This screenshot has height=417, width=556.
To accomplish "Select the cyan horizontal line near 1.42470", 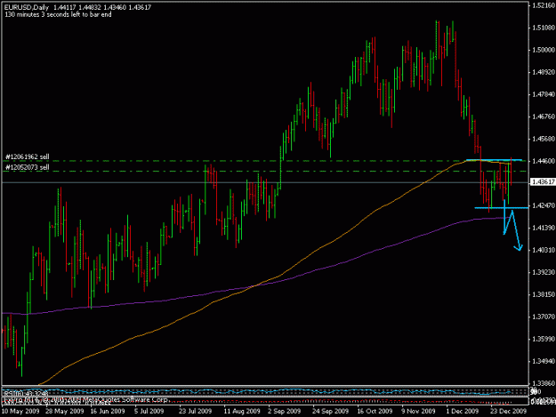I will click(502, 208).
